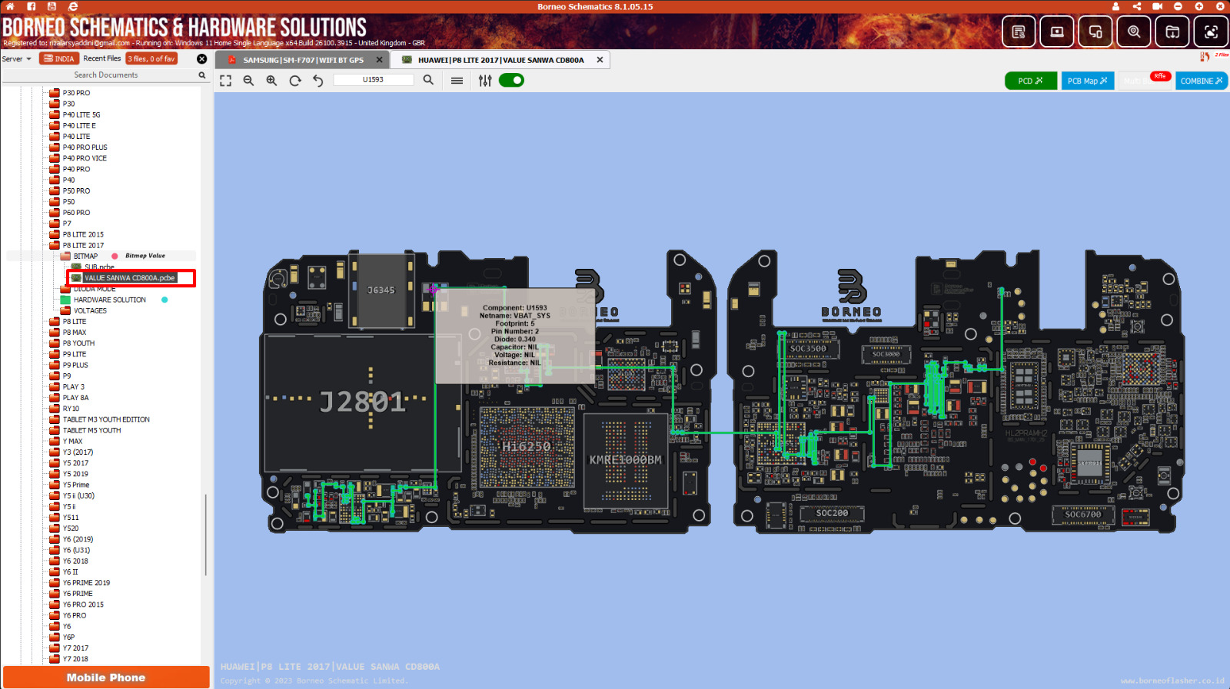Click the component search field U1593
The image size is (1230, 689).
pyautogui.click(x=374, y=80)
